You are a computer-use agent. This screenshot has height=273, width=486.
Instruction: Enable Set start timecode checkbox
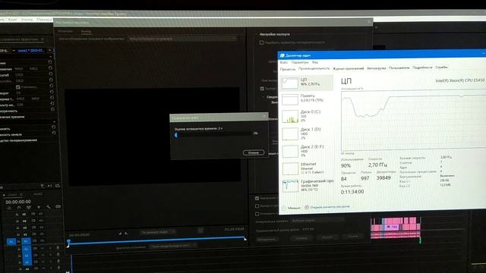257,214
